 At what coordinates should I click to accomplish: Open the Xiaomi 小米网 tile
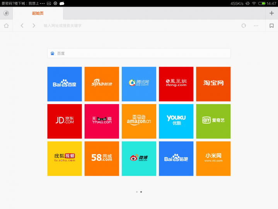tap(213, 159)
